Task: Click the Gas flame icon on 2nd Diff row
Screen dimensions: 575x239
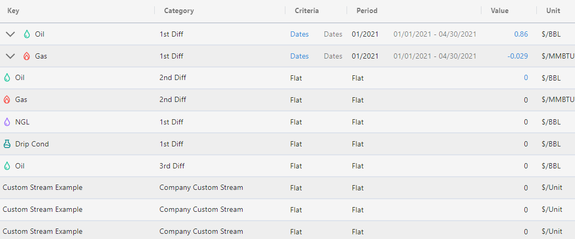Action: point(7,99)
